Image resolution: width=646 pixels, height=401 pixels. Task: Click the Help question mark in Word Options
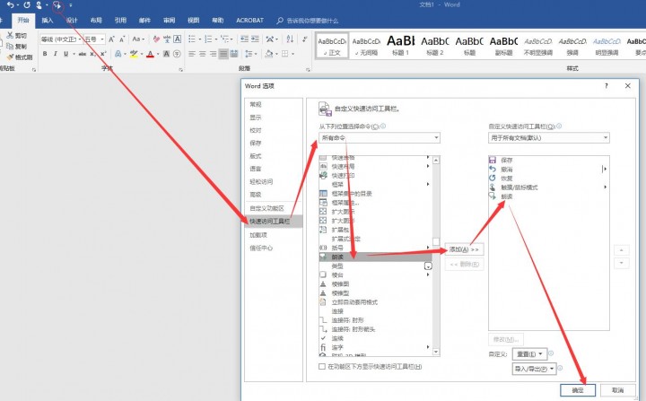[605, 85]
